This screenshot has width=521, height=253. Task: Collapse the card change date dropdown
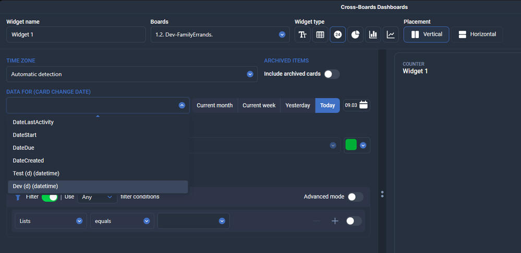[x=182, y=106]
